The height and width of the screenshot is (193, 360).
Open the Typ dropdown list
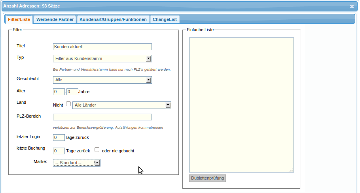coord(102,58)
